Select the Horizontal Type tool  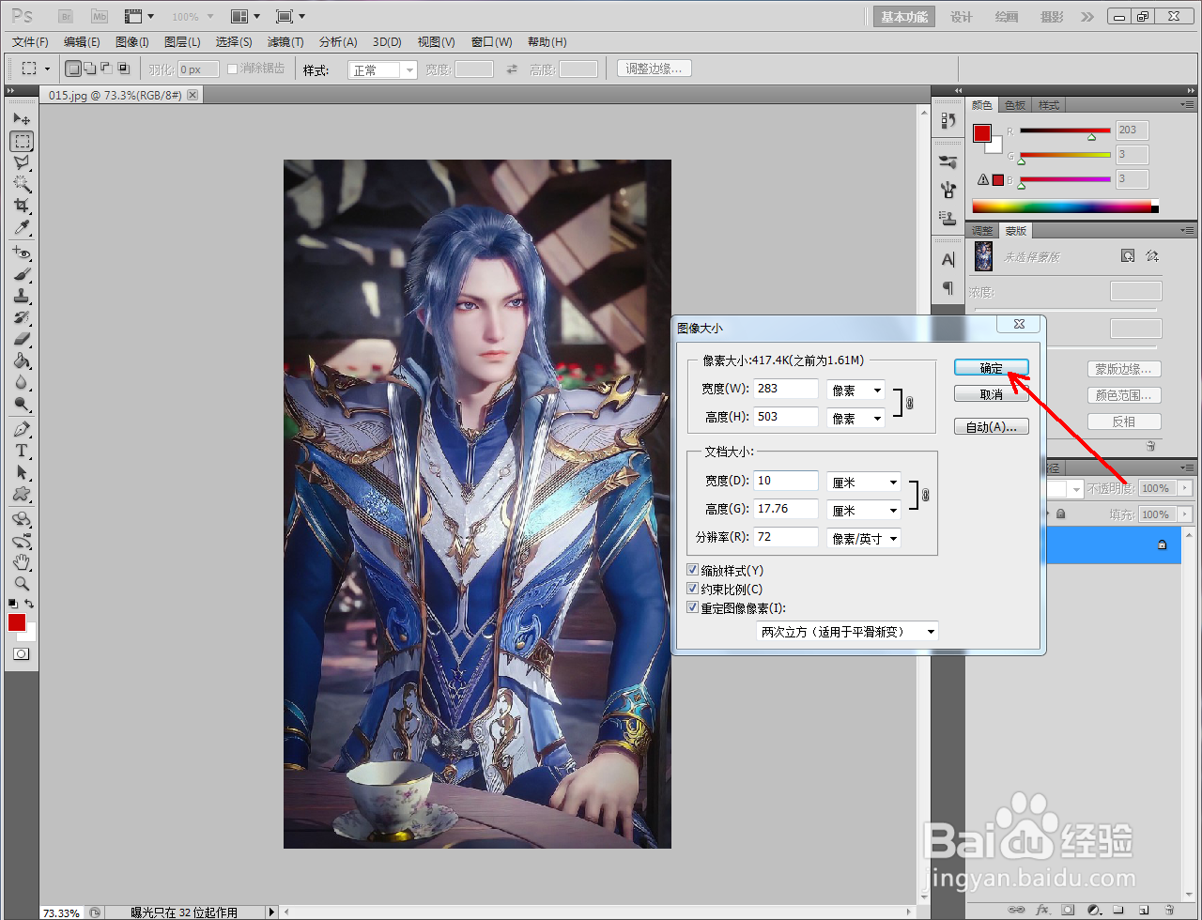click(x=22, y=452)
